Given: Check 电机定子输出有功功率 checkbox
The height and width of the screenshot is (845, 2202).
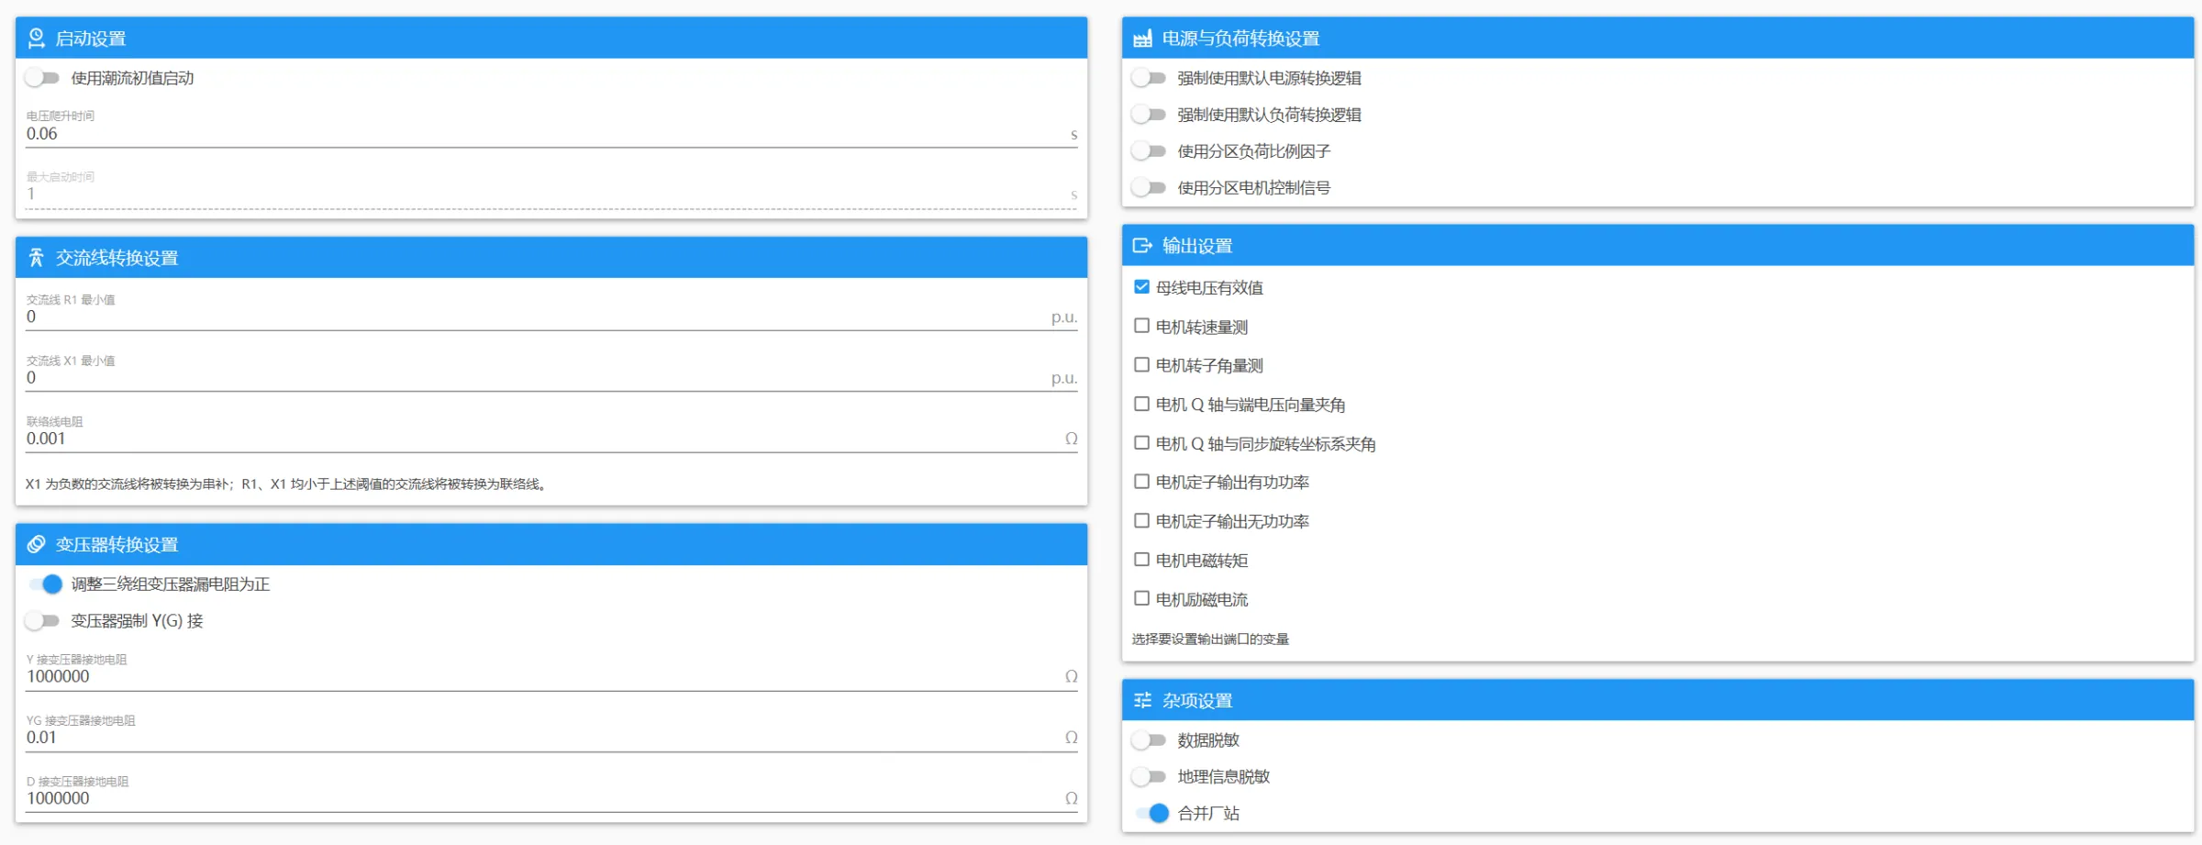Looking at the screenshot, I should click(x=1141, y=482).
